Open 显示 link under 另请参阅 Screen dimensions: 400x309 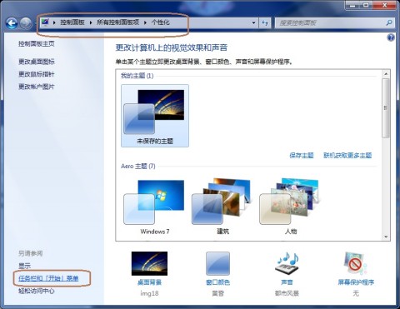point(24,266)
